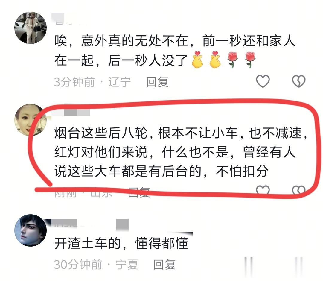Select comment text 开渣土车的，懂得都懂
This screenshot has height=281, width=323.
click(121, 243)
